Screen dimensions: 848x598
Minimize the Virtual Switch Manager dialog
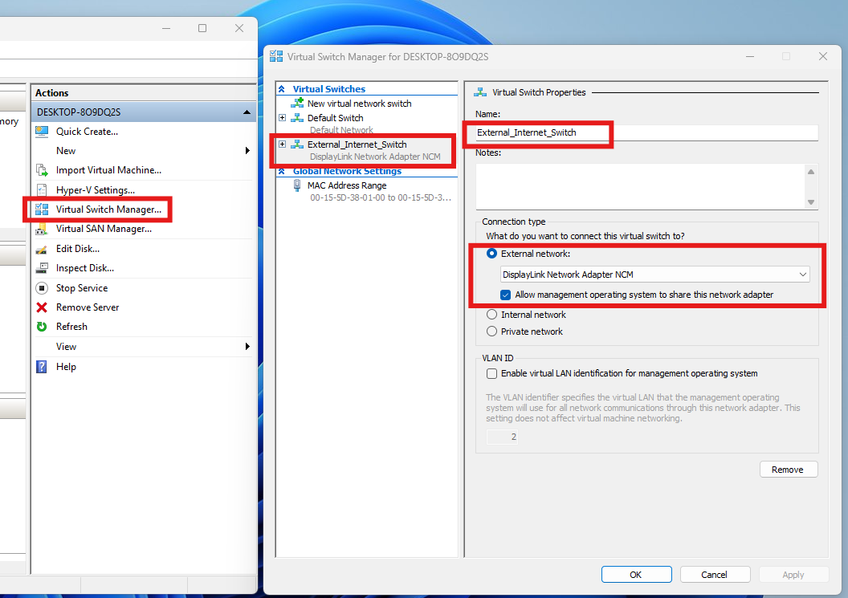[750, 56]
